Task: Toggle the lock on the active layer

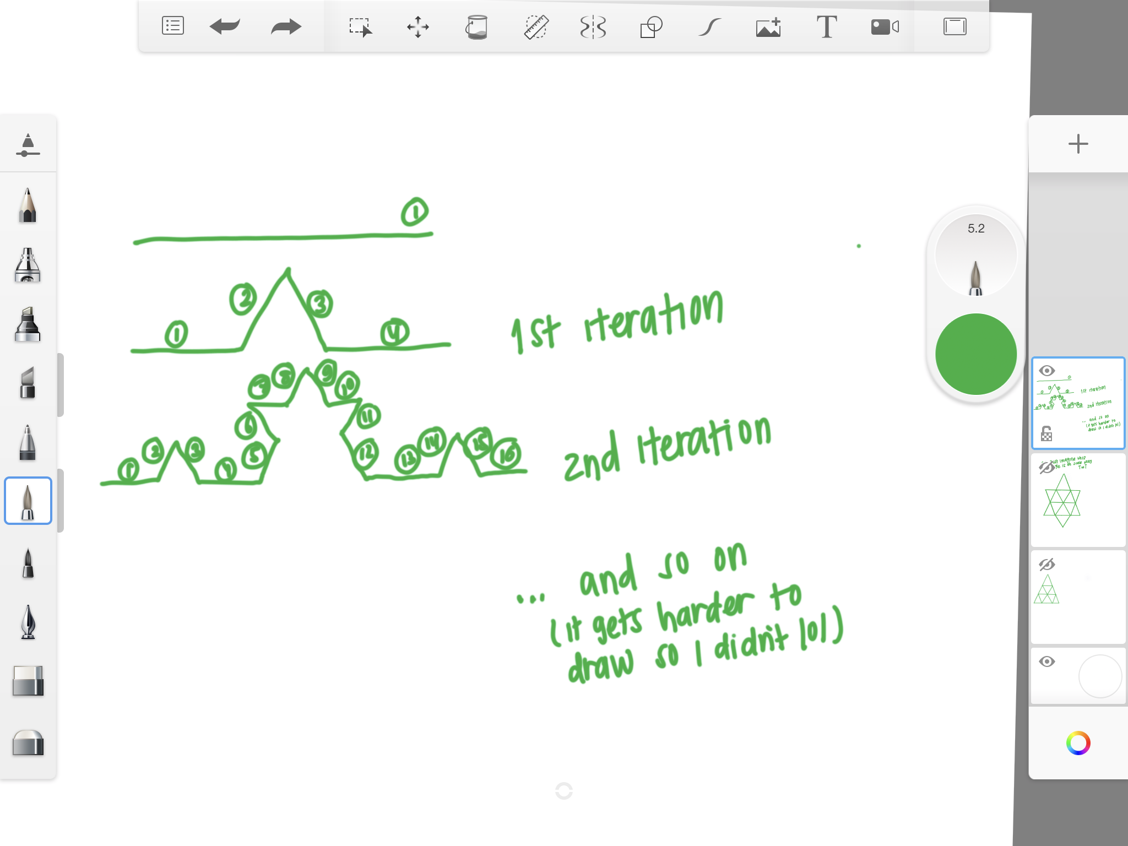Action: [1046, 433]
